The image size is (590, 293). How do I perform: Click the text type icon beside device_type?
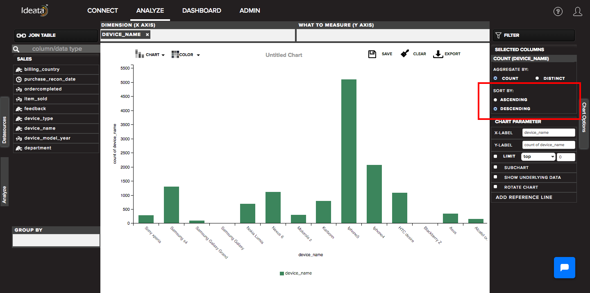[x=19, y=119]
